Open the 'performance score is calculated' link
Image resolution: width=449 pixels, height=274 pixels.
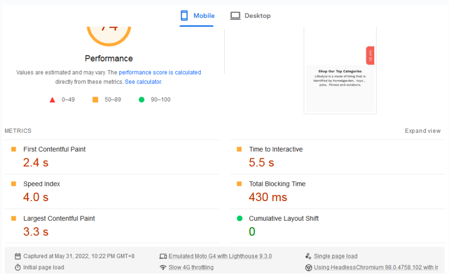coord(160,72)
